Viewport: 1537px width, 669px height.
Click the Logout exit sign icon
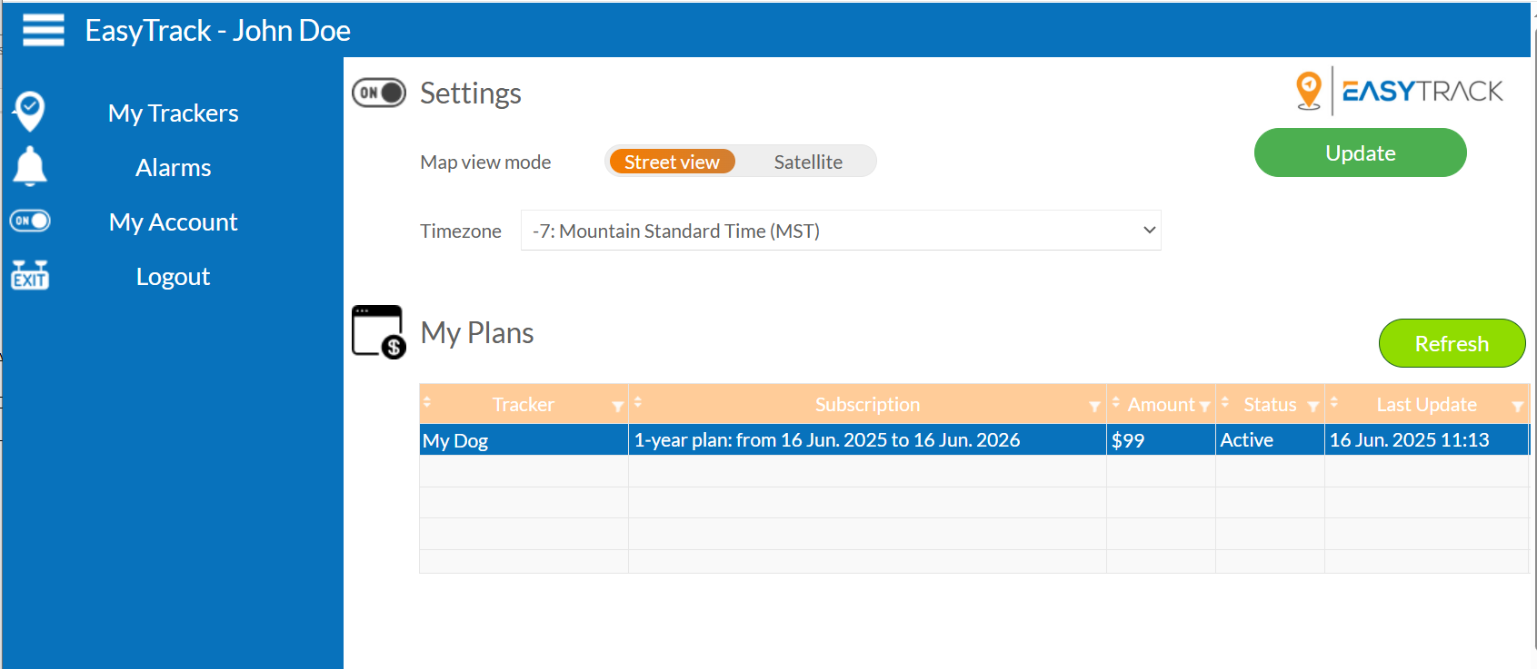pyautogui.click(x=30, y=274)
